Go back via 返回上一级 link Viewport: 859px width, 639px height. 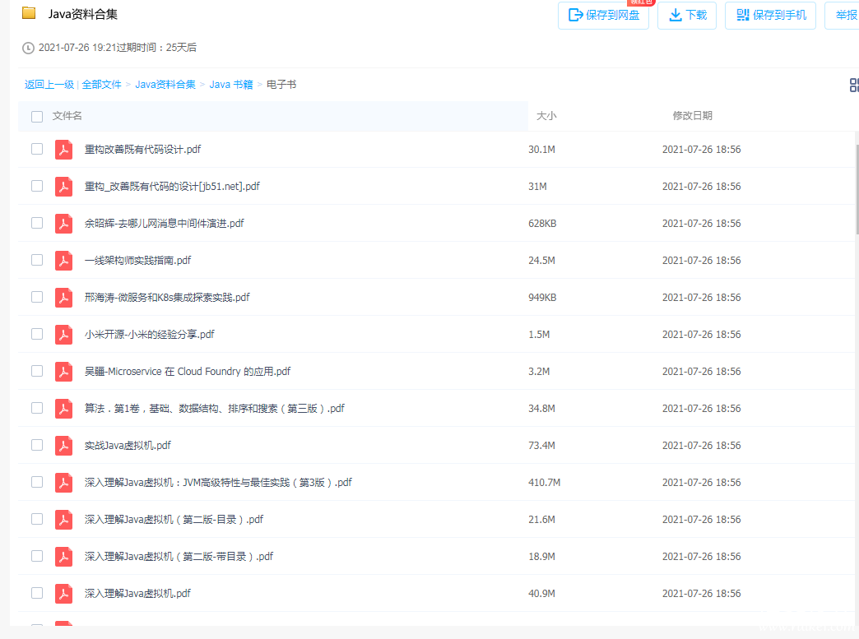coord(49,85)
